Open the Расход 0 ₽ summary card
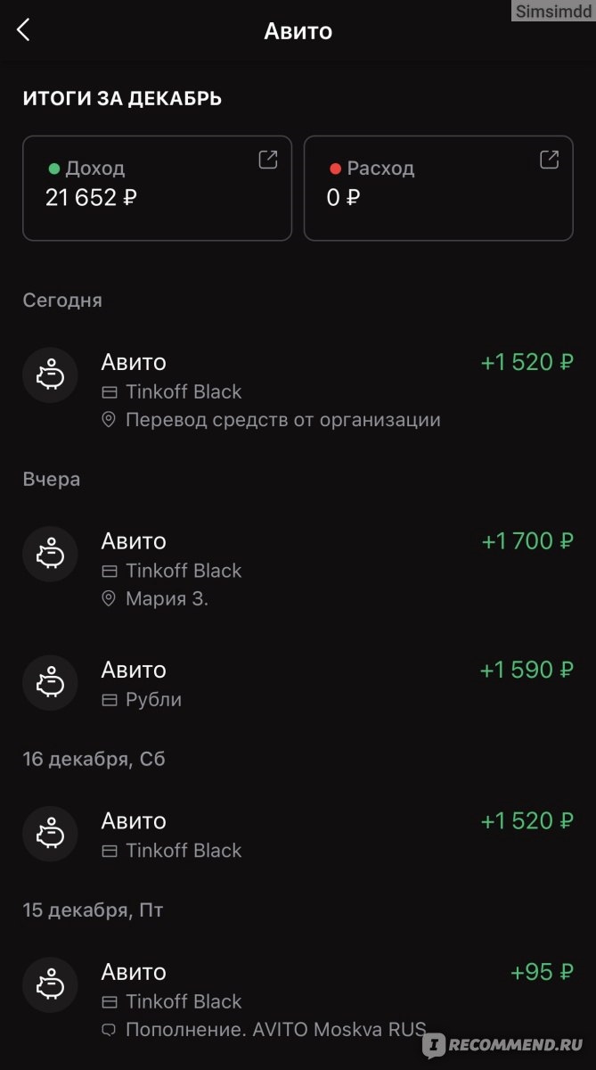The width and height of the screenshot is (596, 1070). click(438, 188)
